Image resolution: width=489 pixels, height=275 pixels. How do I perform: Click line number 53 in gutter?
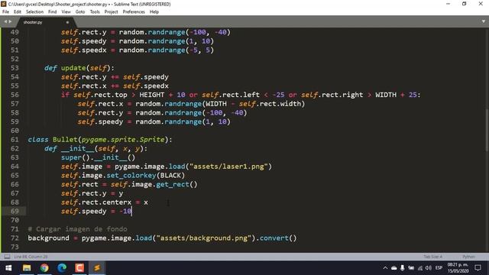click(15, 68)
